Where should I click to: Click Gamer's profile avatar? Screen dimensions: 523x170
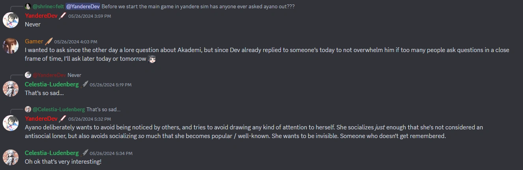coord(11,45)
